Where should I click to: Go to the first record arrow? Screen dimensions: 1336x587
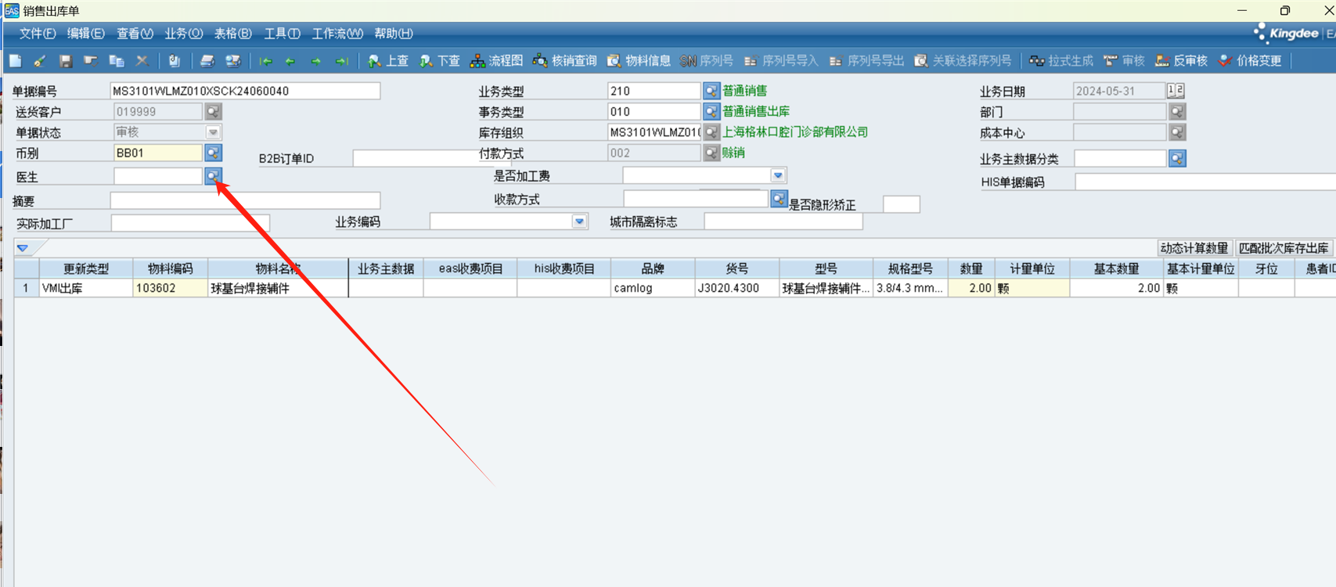[266, 61]
